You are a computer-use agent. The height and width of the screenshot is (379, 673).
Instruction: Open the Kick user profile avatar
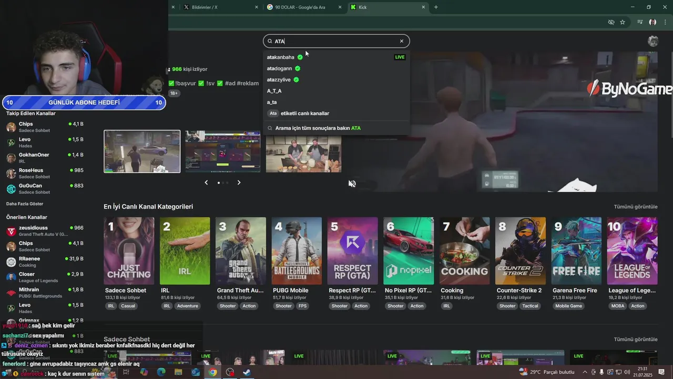pos(653,41)
